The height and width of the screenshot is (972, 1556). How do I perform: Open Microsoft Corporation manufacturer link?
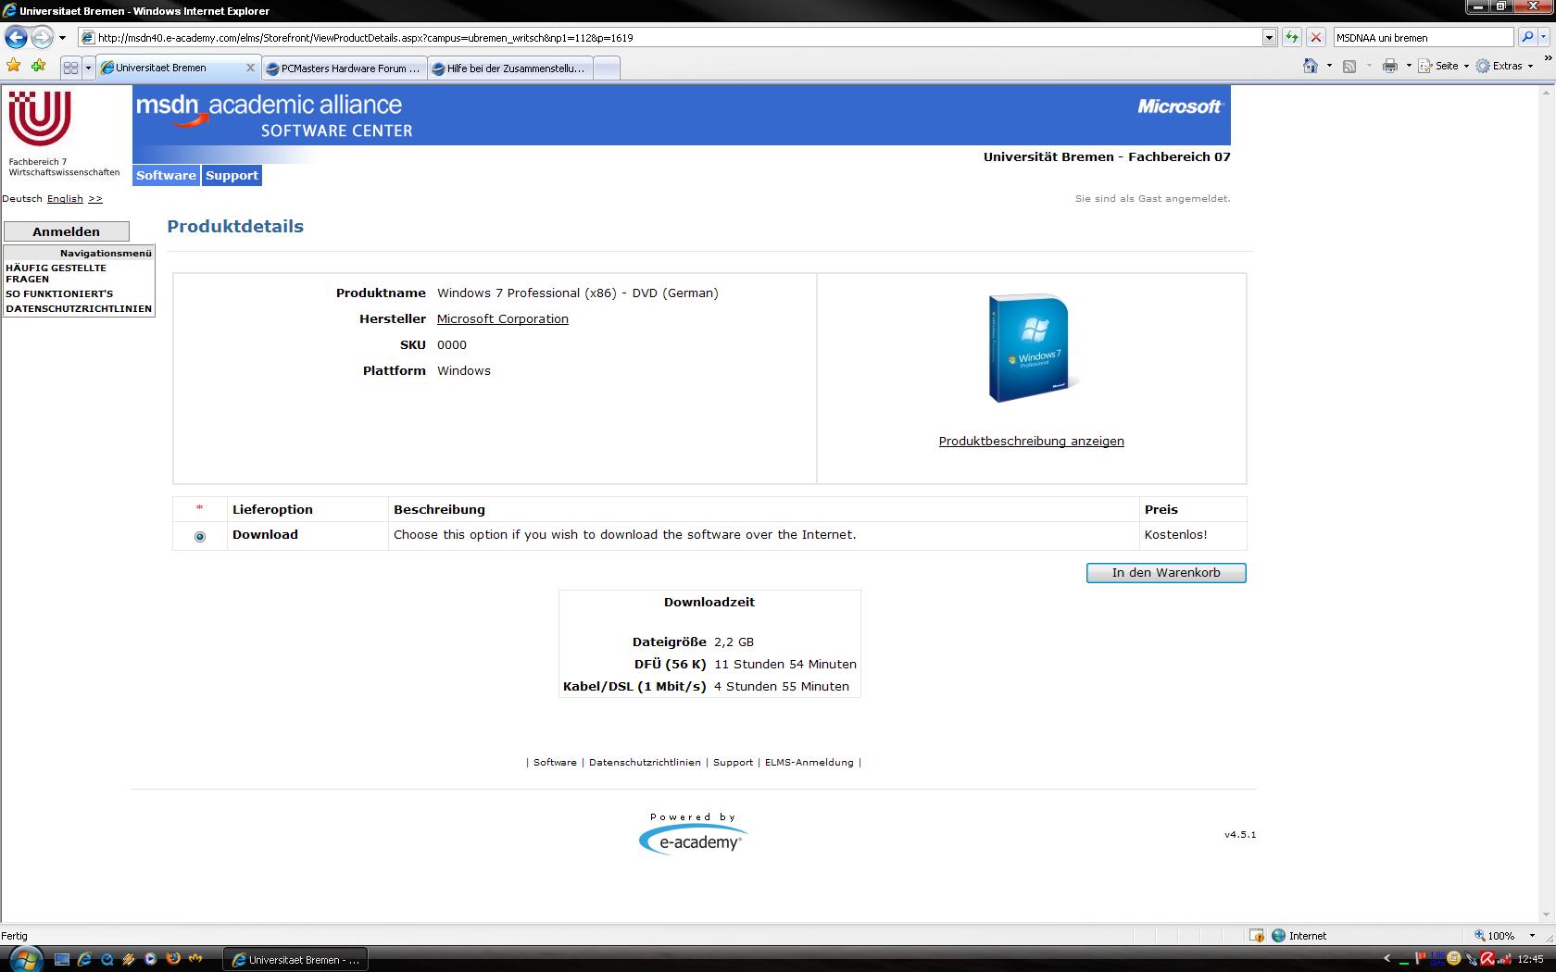pyautogui.click(x=503, y=318)
